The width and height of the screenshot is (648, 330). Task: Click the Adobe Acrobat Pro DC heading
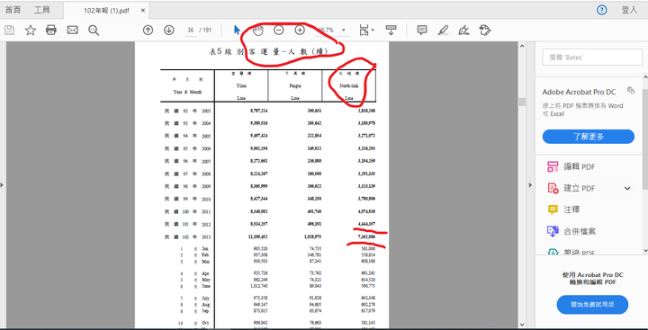pyautogui.click(x=579, y=92)
